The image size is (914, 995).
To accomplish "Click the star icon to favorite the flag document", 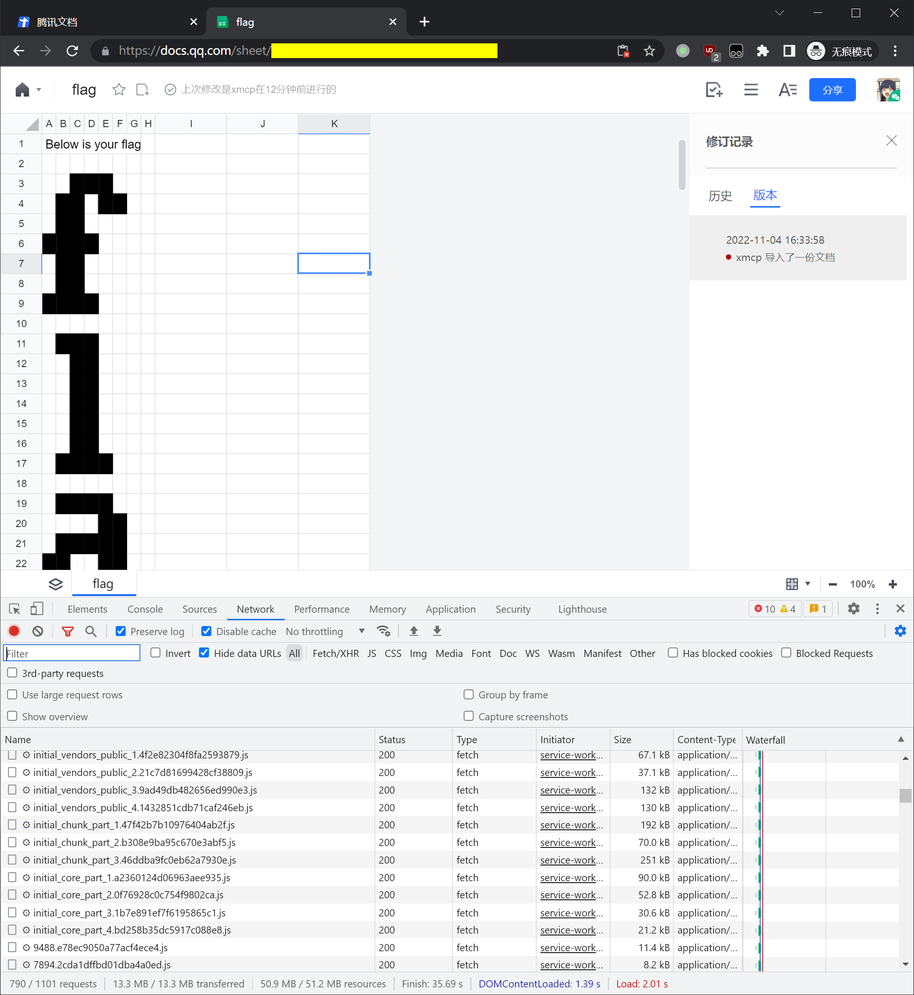I will pos(119,90).
